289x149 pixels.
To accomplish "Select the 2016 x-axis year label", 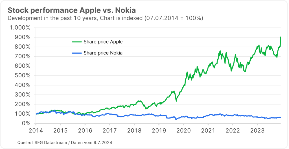I will pos(85,131).
